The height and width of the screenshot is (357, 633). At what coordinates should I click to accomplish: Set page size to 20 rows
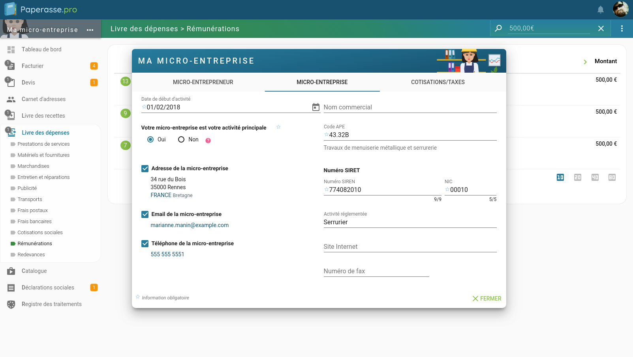tap(577, 177)
